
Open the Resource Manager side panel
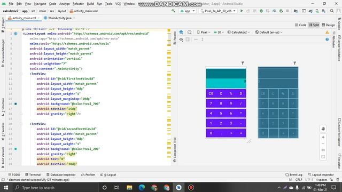pyautogui.click(x=3, y=53)
